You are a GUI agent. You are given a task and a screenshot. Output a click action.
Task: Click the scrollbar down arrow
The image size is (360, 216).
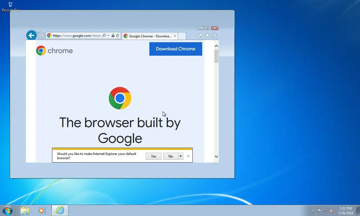point(216,157)
